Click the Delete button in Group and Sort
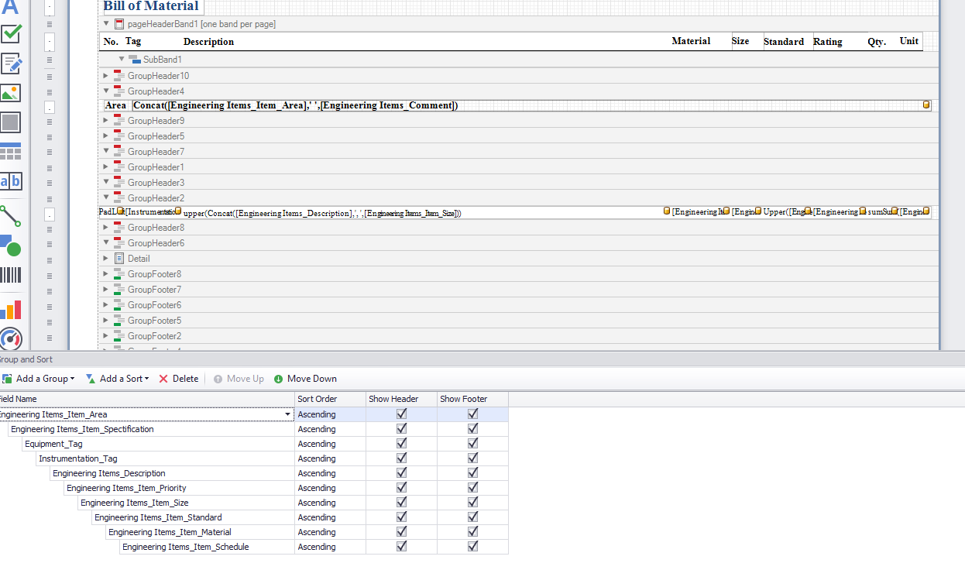This screenshot has width=965, height=570. pos(178,379)
